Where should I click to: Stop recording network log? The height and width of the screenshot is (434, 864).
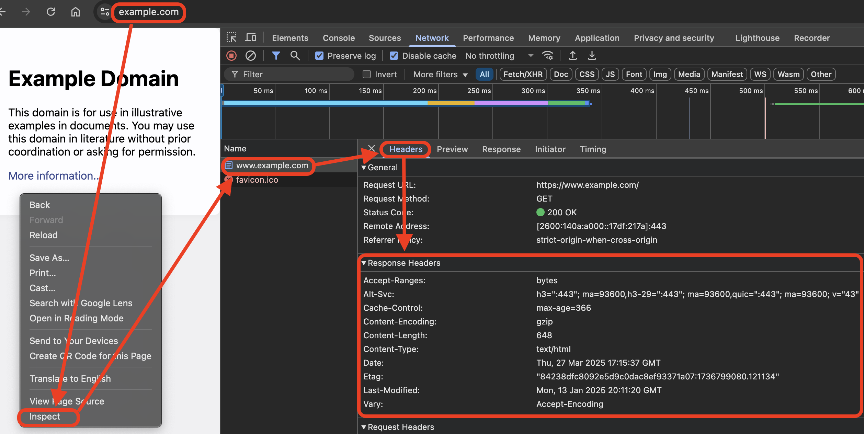point(231,56)
